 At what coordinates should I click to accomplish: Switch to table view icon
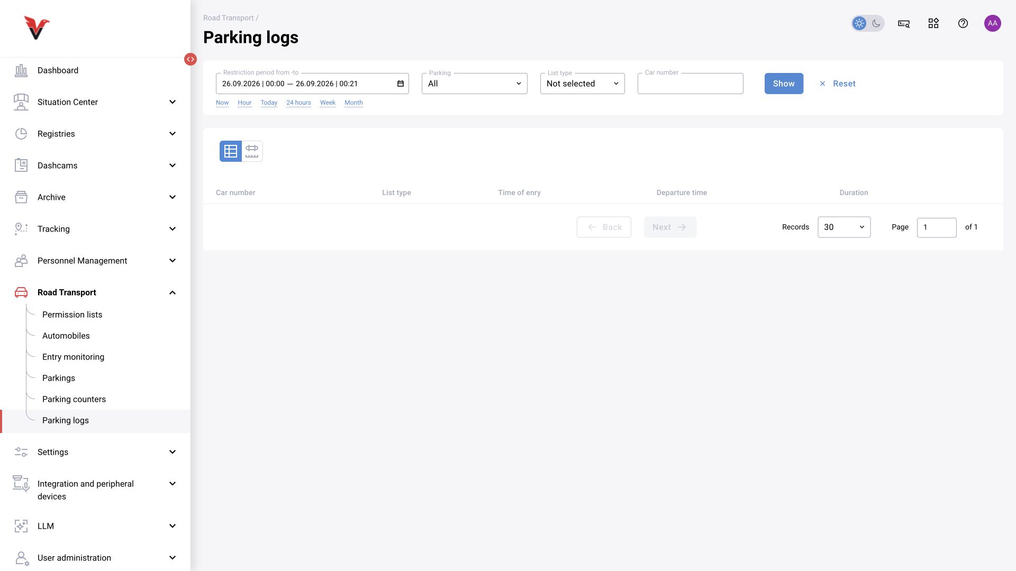pyautogui.click(x=231, y=151)
